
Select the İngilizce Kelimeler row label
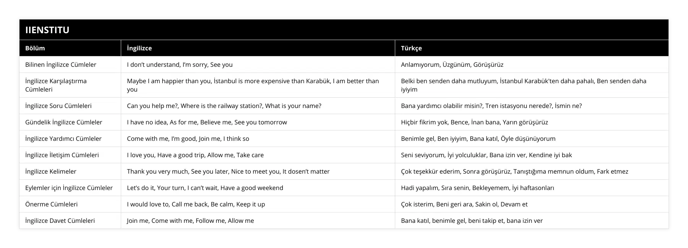(x=51, y=171)
